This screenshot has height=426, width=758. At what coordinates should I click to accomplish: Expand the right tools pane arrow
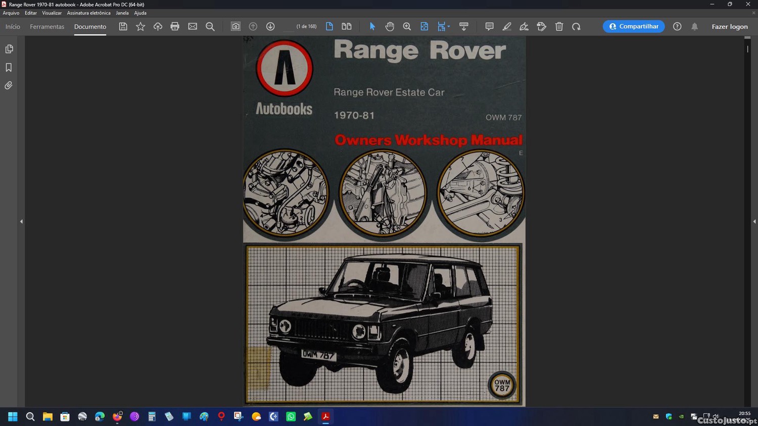(754, 221)
